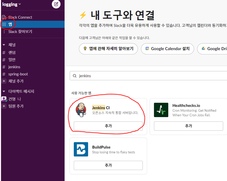Click '오픈소스 지속적 통합 서버입니다.' description text
The image size is (227, 181).
coord(115,113)
